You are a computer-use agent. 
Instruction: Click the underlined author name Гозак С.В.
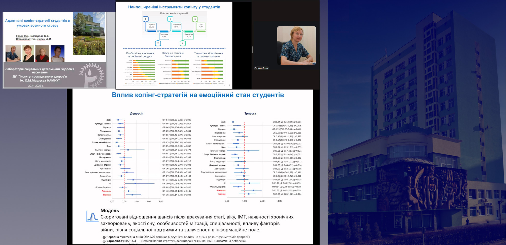[22, 36]
